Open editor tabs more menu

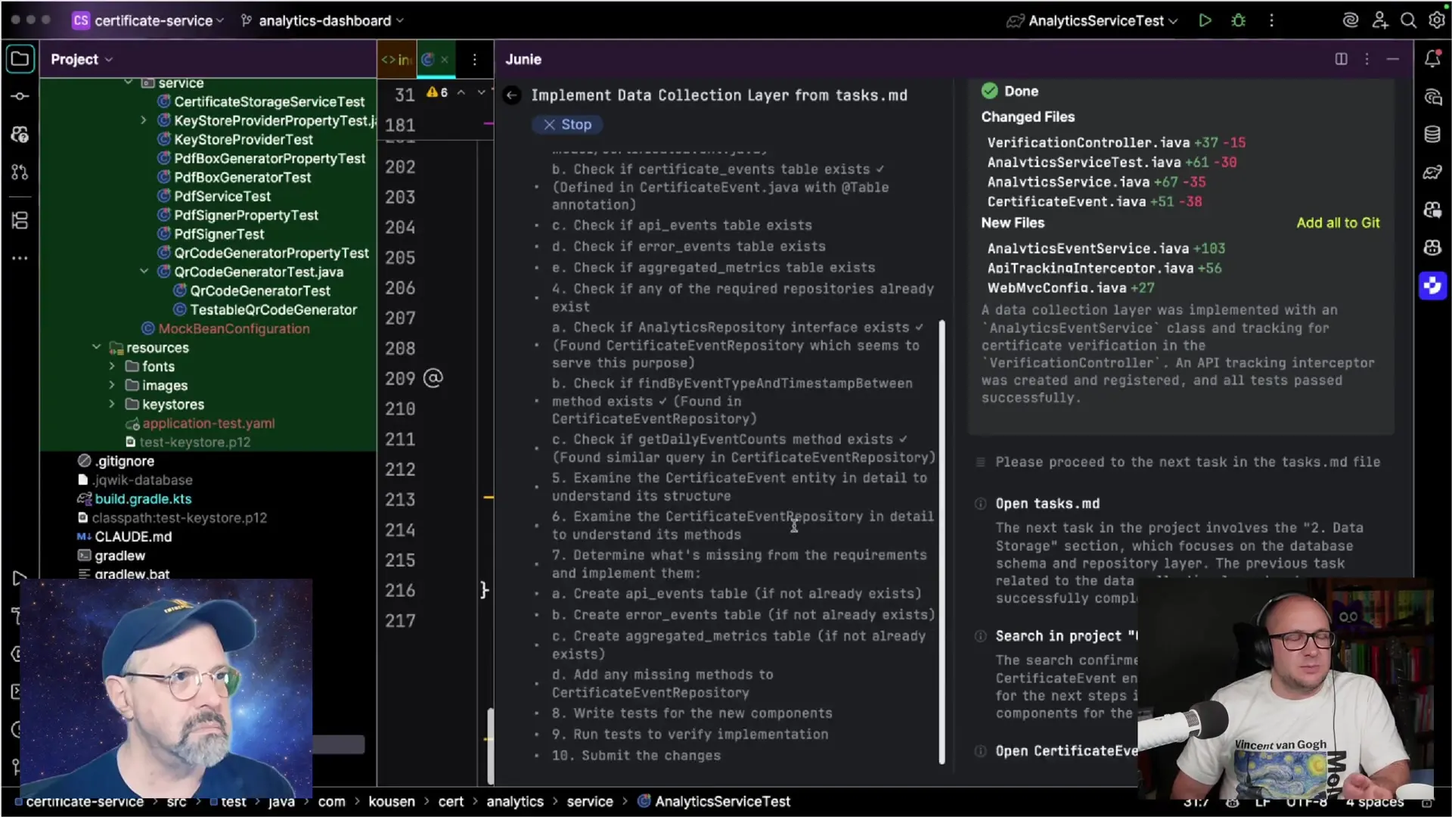474,59
